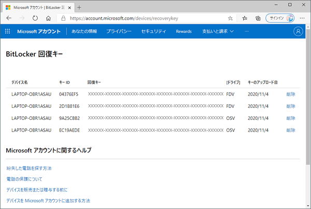Click the browser forward arrow
Screen dimensions: 311x209
[22, 18]
